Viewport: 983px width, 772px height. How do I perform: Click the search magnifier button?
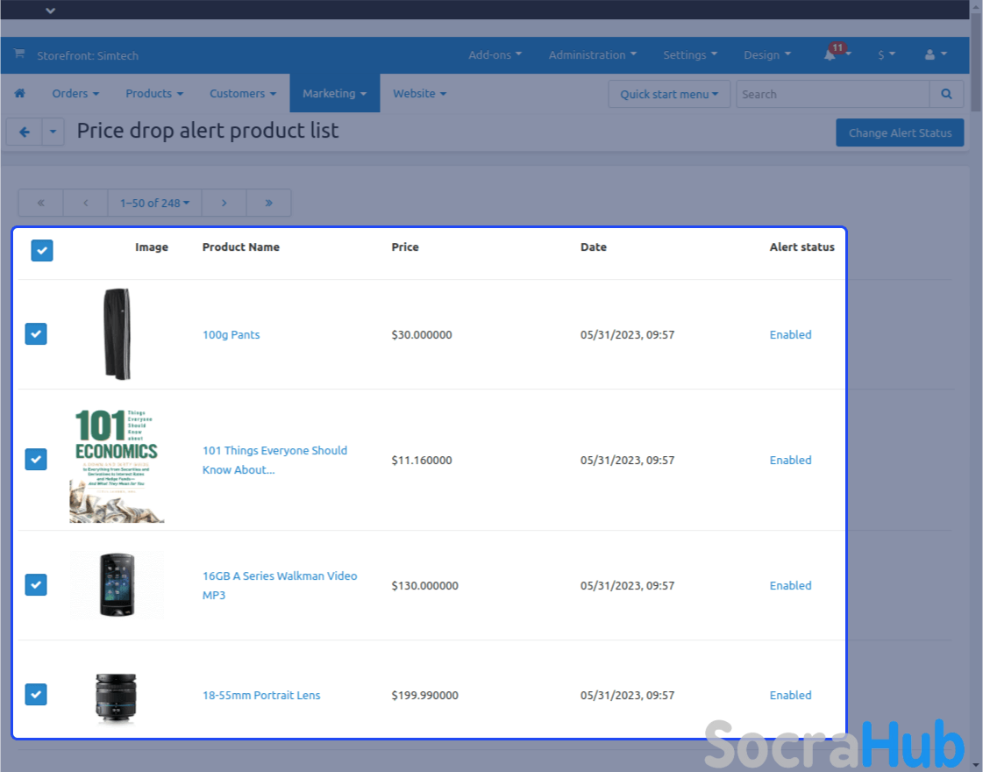pos(946,94)
